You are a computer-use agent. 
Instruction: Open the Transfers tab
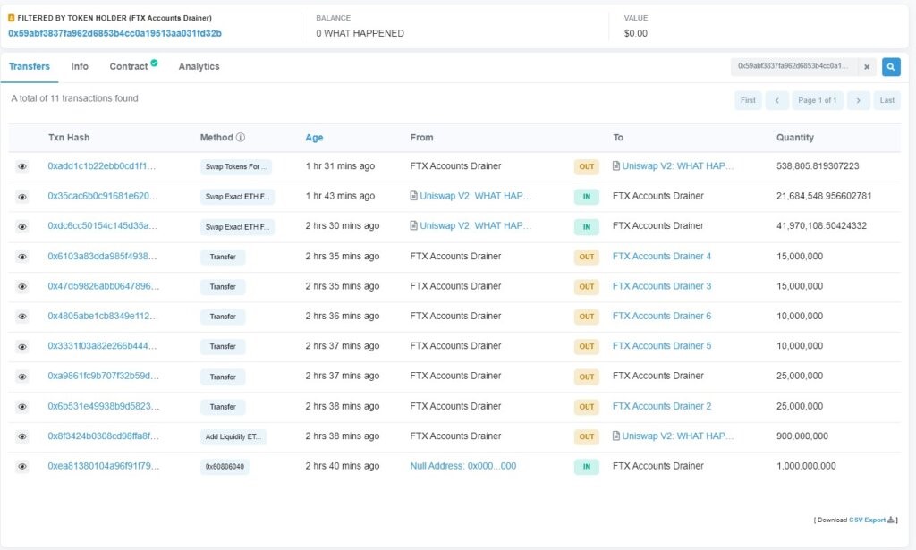pyautogui.click(x=30, y=66)
